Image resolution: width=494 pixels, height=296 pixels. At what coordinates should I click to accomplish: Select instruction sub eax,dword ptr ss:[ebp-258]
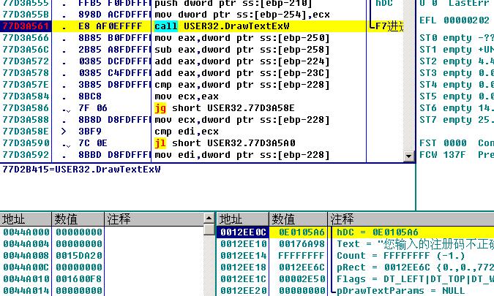pos(242,50)
